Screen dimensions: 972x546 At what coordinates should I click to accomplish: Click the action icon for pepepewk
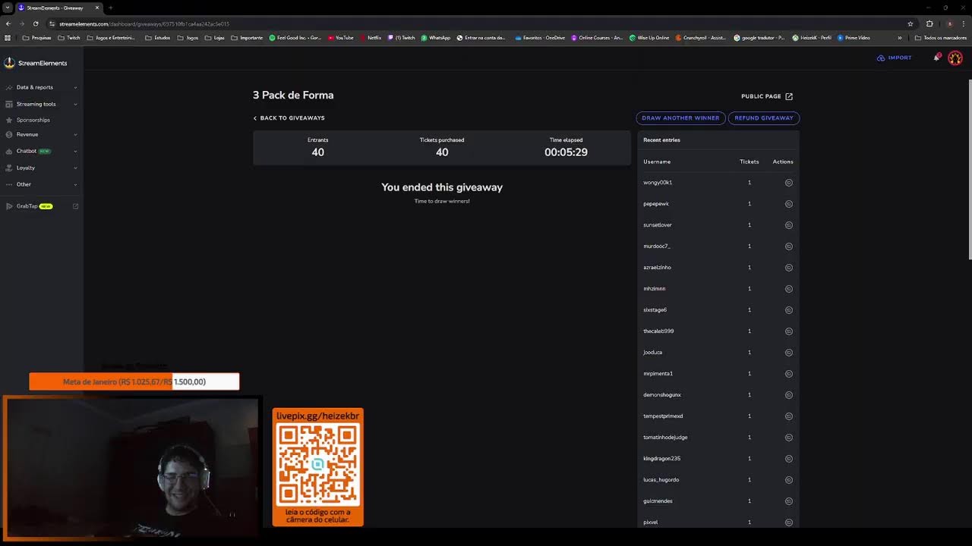[x=788, y=204]
